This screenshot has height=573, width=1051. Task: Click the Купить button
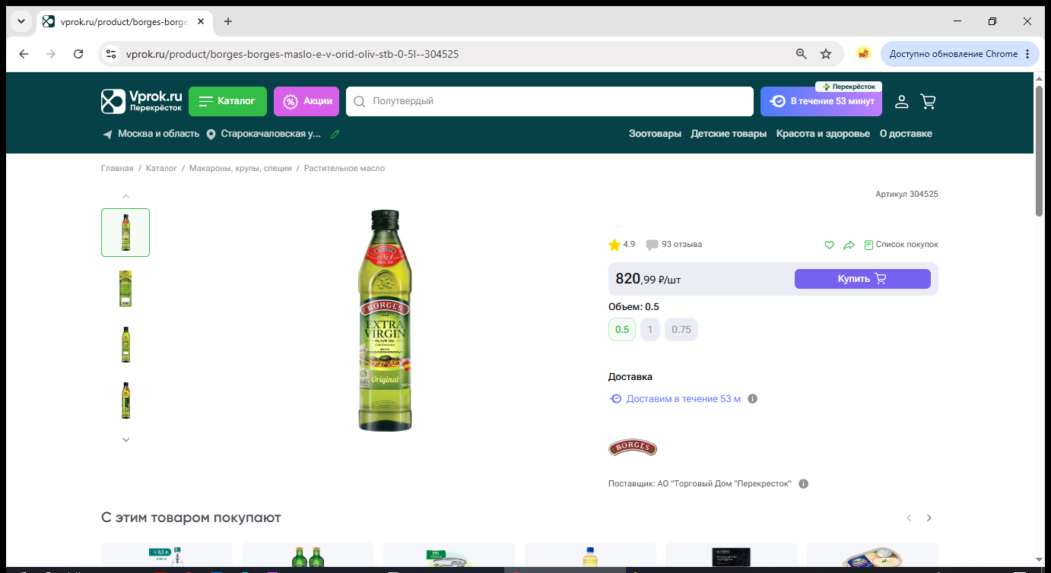(x=862, y=279)
